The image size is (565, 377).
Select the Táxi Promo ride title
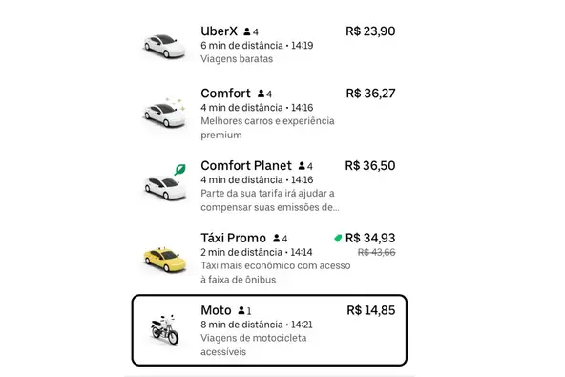point(233,238)
